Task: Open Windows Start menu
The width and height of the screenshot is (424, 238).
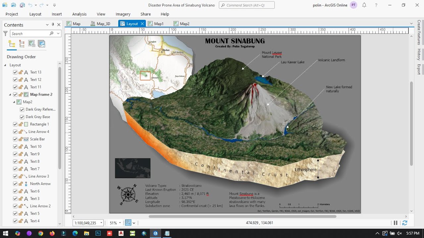Action: point(6,233)
